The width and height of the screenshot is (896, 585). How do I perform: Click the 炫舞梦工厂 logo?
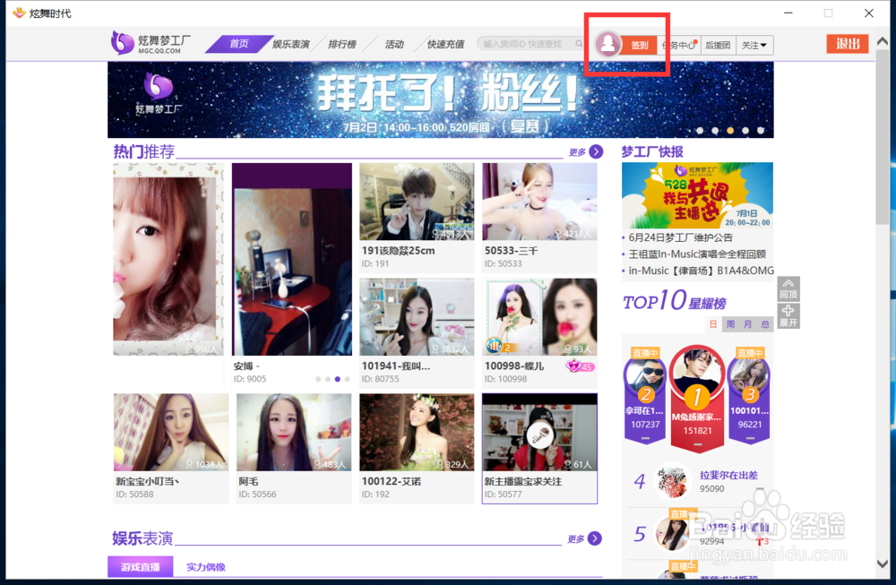tap(151, 43)
